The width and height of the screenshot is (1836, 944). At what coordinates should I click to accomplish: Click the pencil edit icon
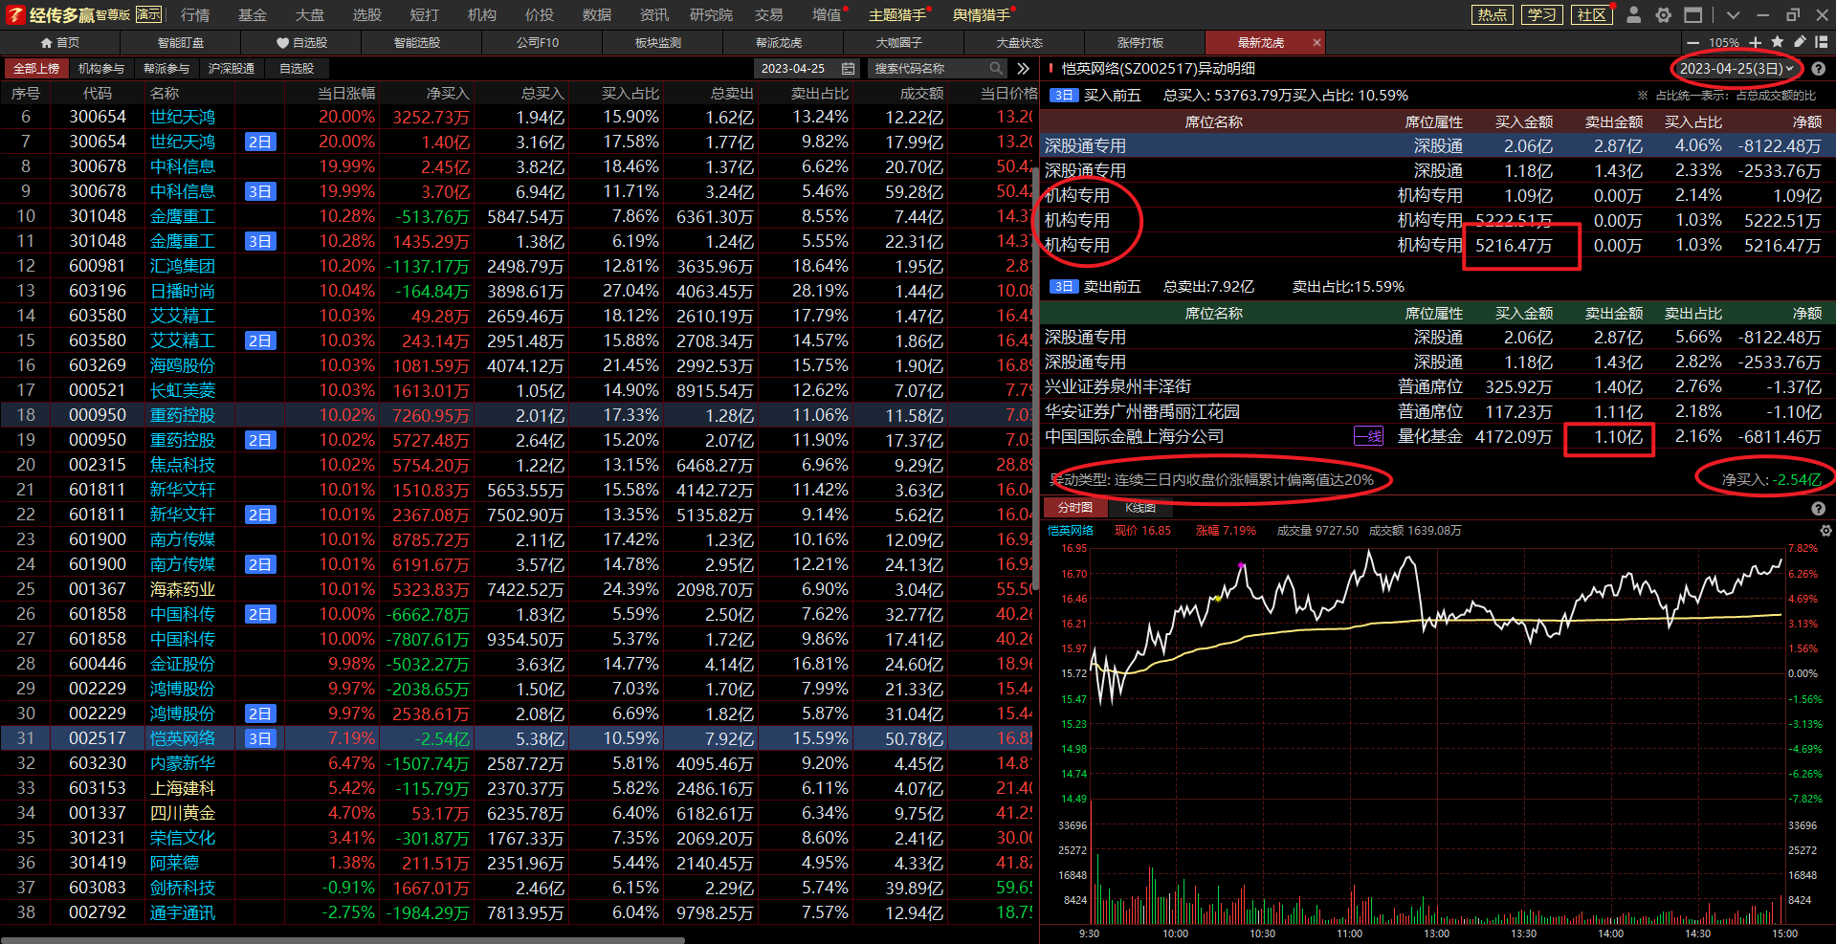(1800, 42)
